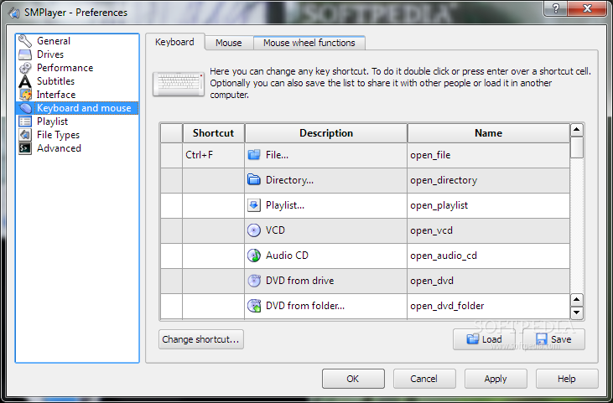The width and height of the screenshot is (613, 403).
Task: Click the Drives disk icon
Action: click(x=25, y=54)
